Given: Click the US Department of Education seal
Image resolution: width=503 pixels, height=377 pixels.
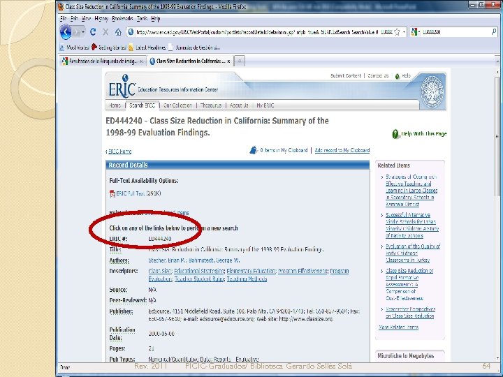Looking at the screenshot, I should 432,91.
